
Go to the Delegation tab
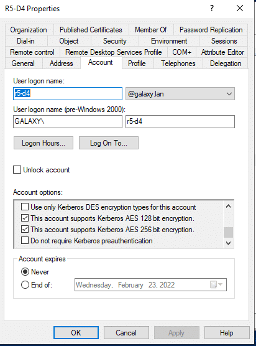[226, 63]
